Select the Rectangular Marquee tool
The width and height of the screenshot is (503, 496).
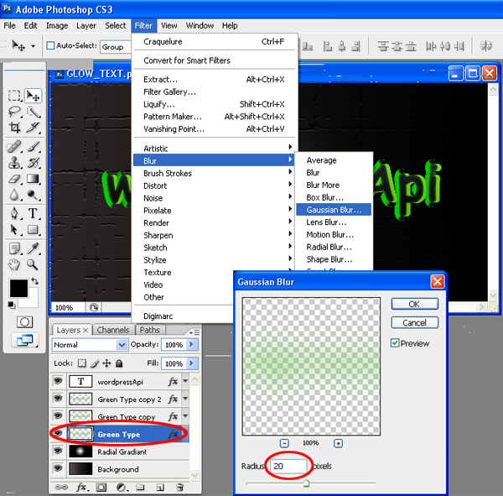click(14, 96)
